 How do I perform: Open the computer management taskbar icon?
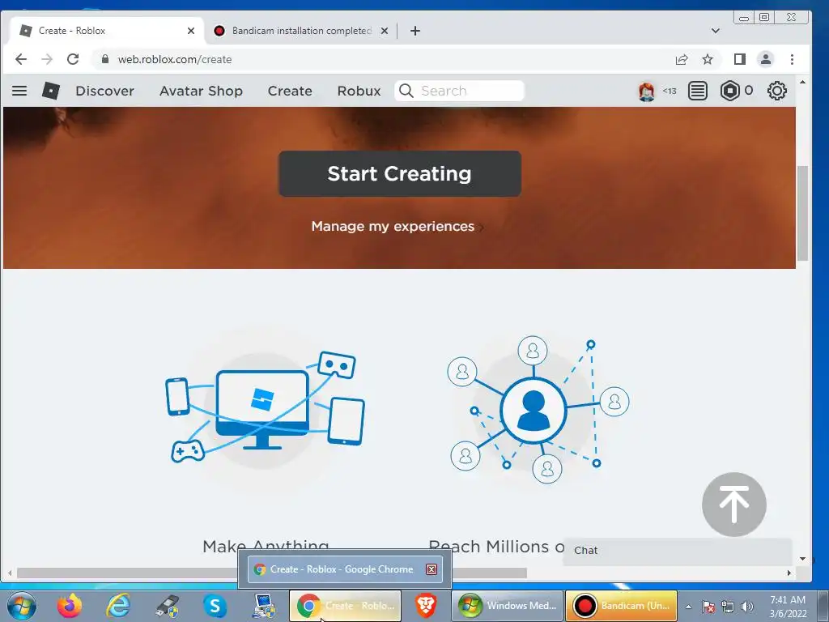[x=263, y=606]
